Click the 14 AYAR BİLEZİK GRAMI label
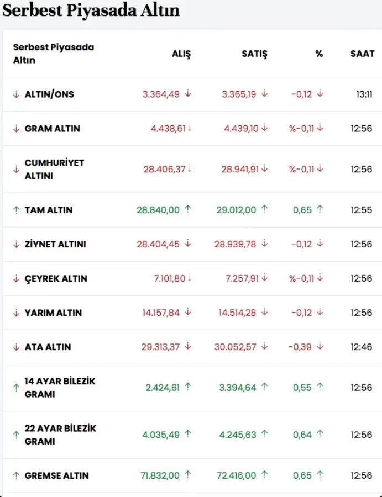Image resolution: width=382 pixels, height=497 pixels. pyautogui.click(x=60, y=388)
